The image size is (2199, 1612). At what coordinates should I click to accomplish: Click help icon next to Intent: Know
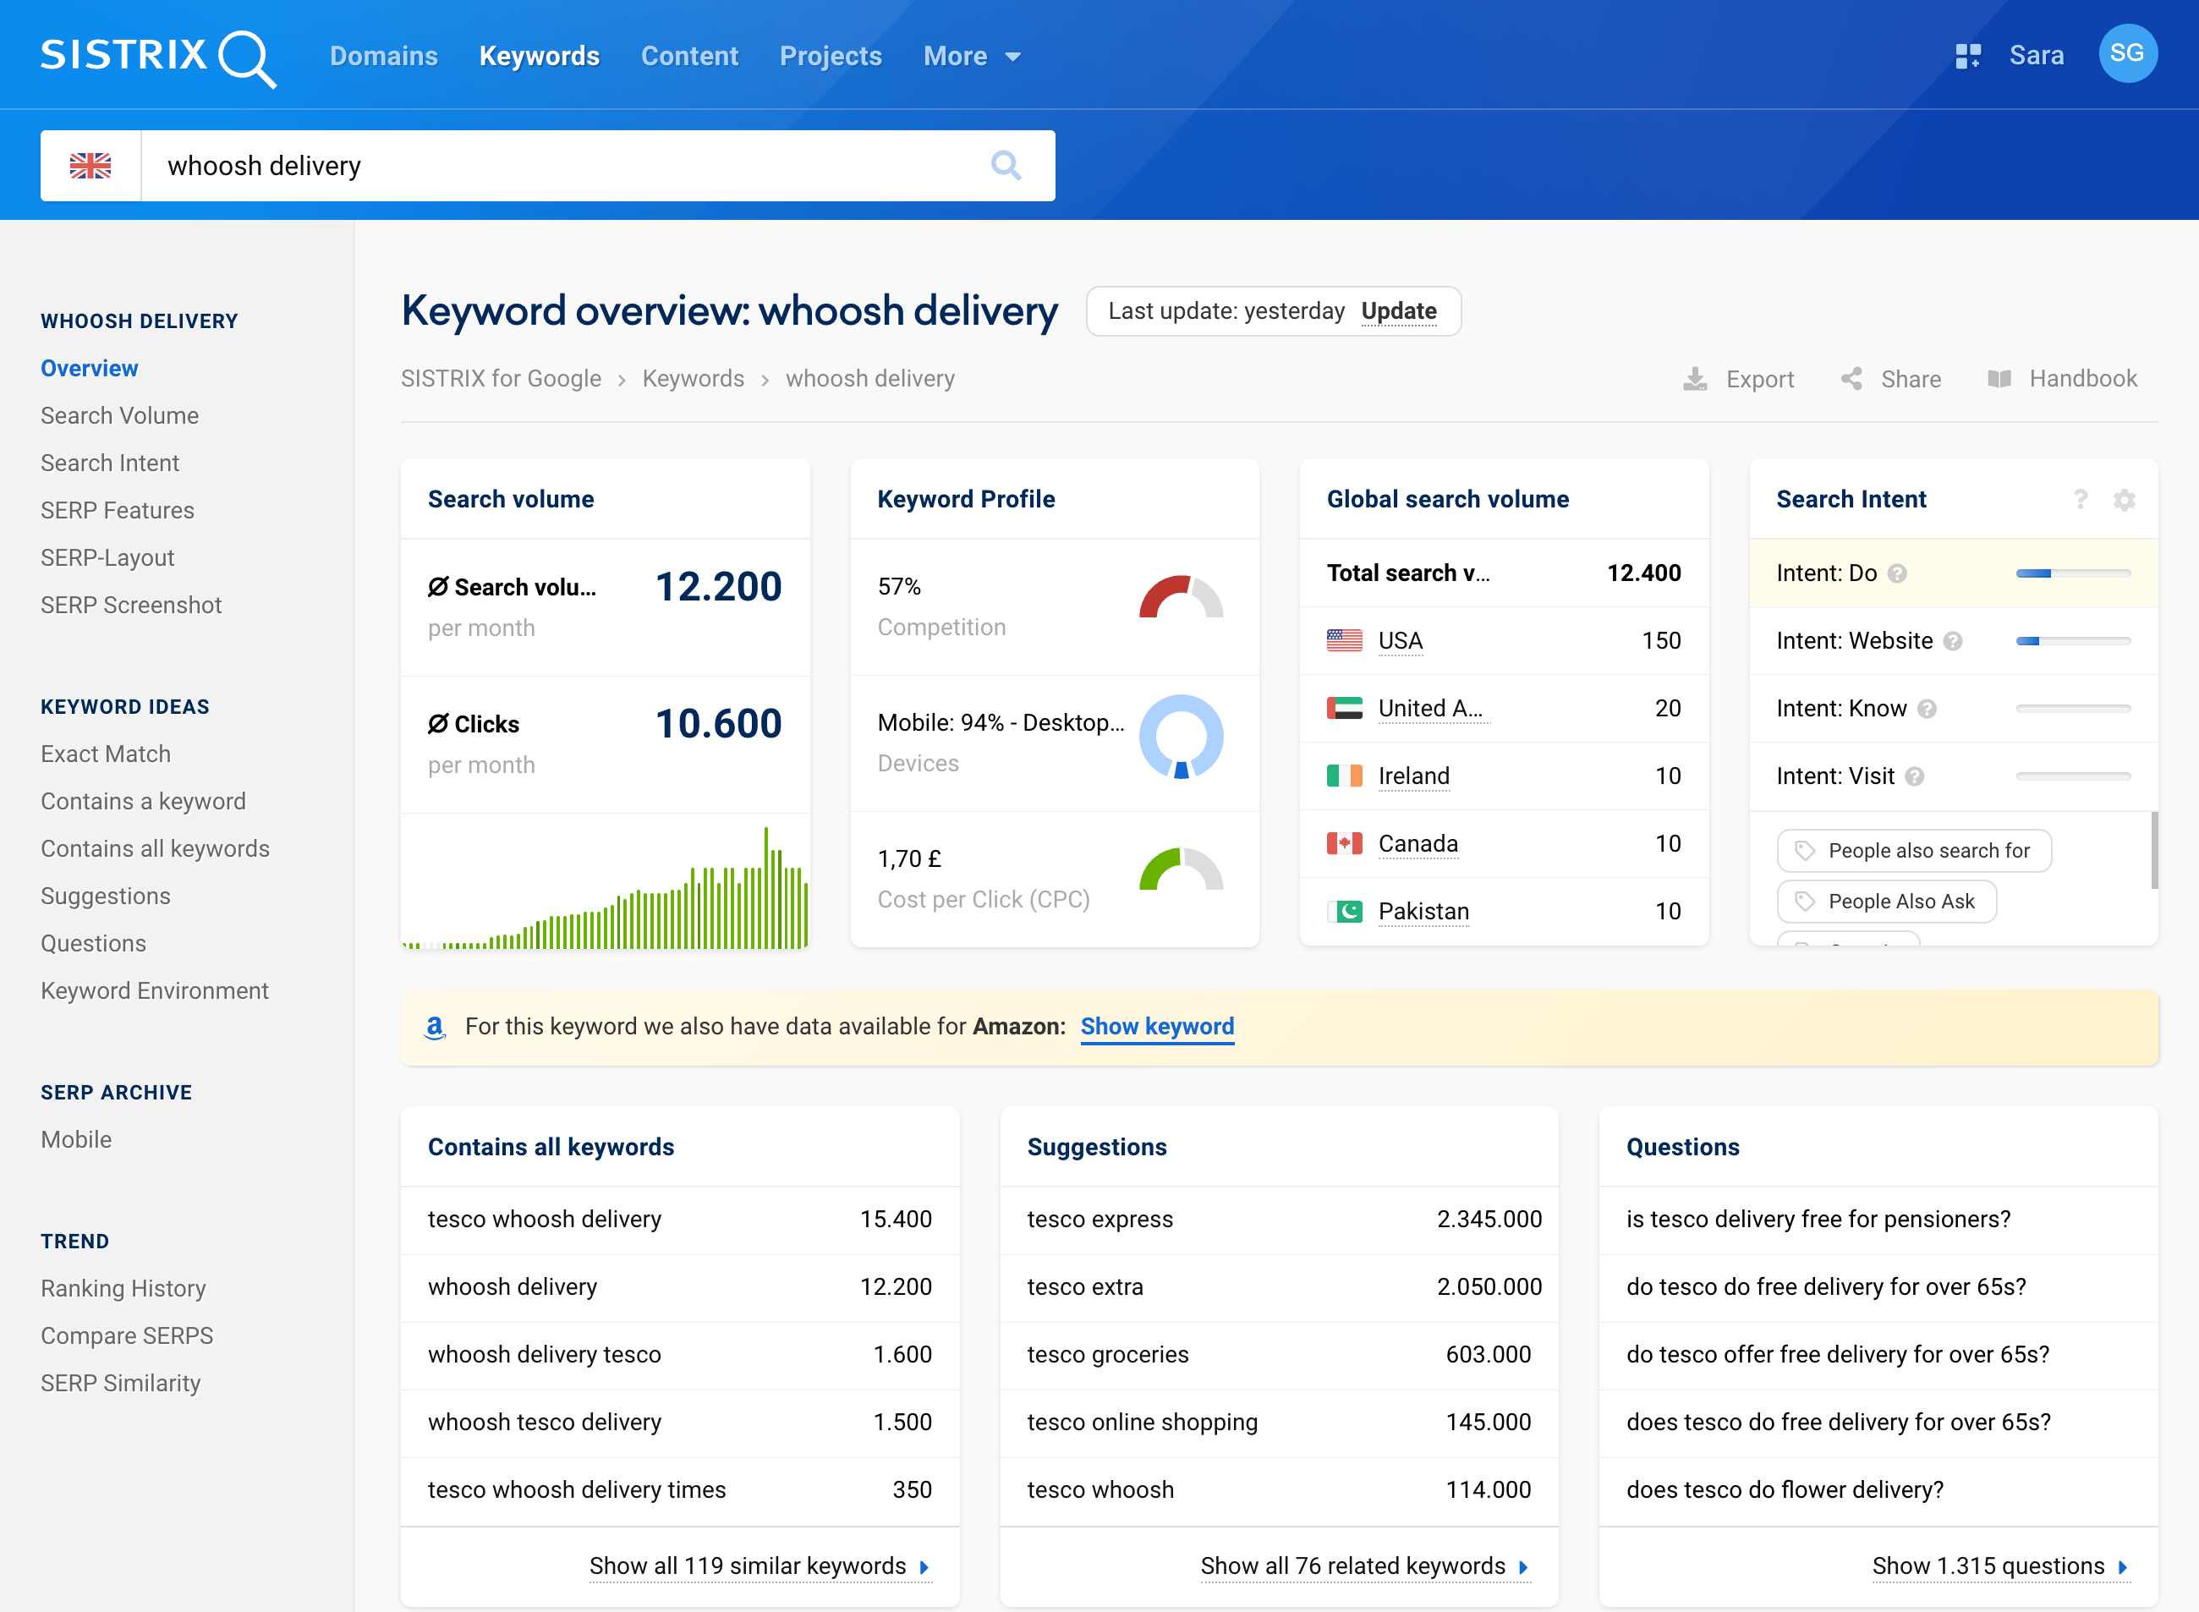pyautogui.click(x=1927, y=709)
